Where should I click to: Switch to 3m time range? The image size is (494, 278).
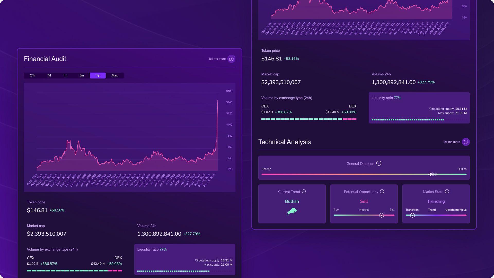pyautogui.click(x=82, y=75)
